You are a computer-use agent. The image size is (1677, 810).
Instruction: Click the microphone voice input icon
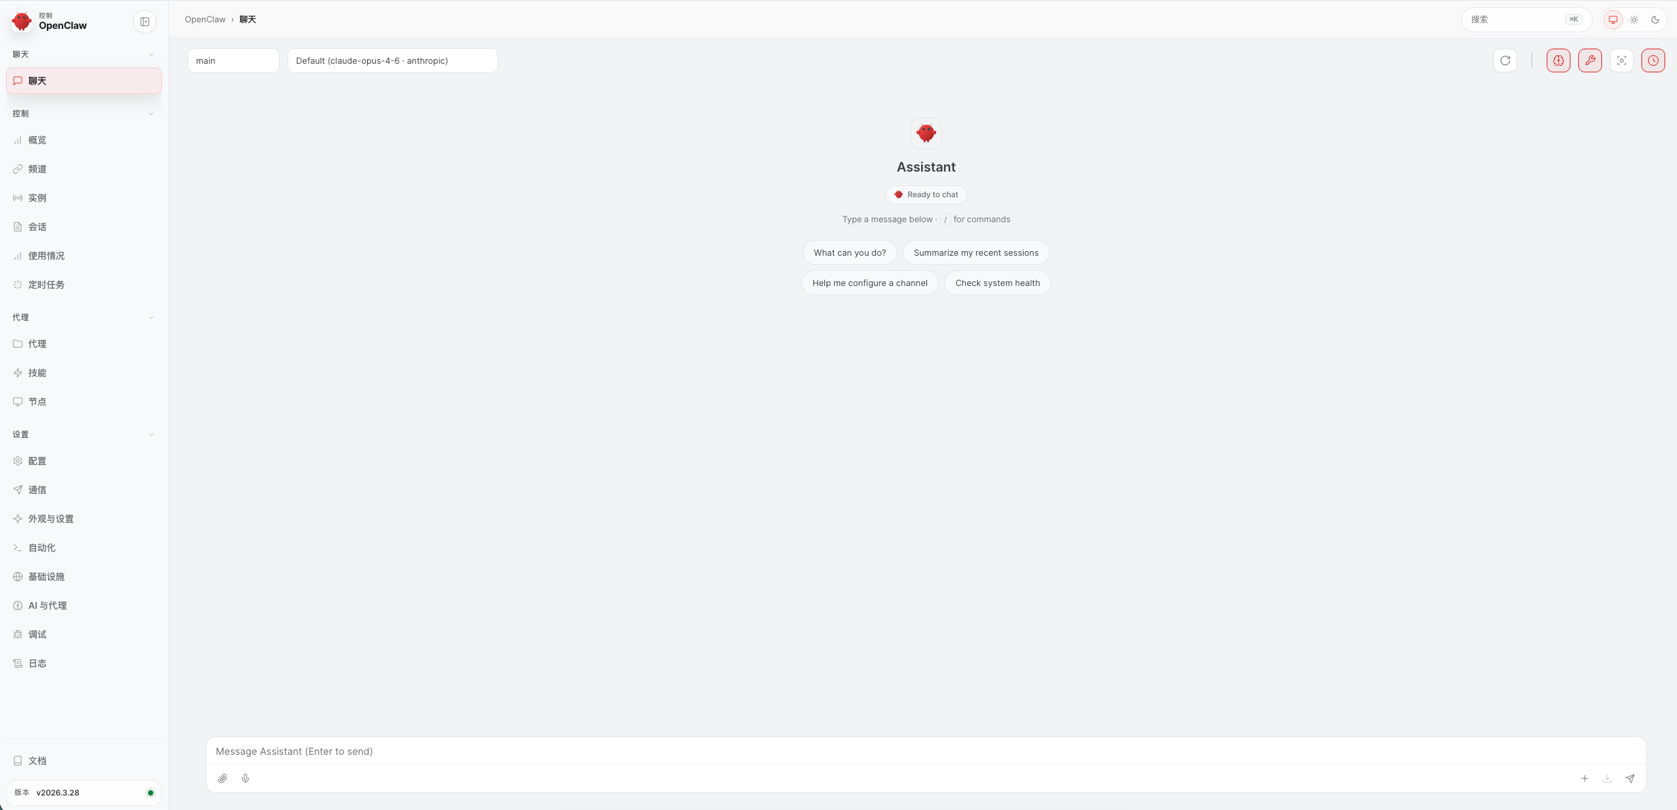(245, 778)
